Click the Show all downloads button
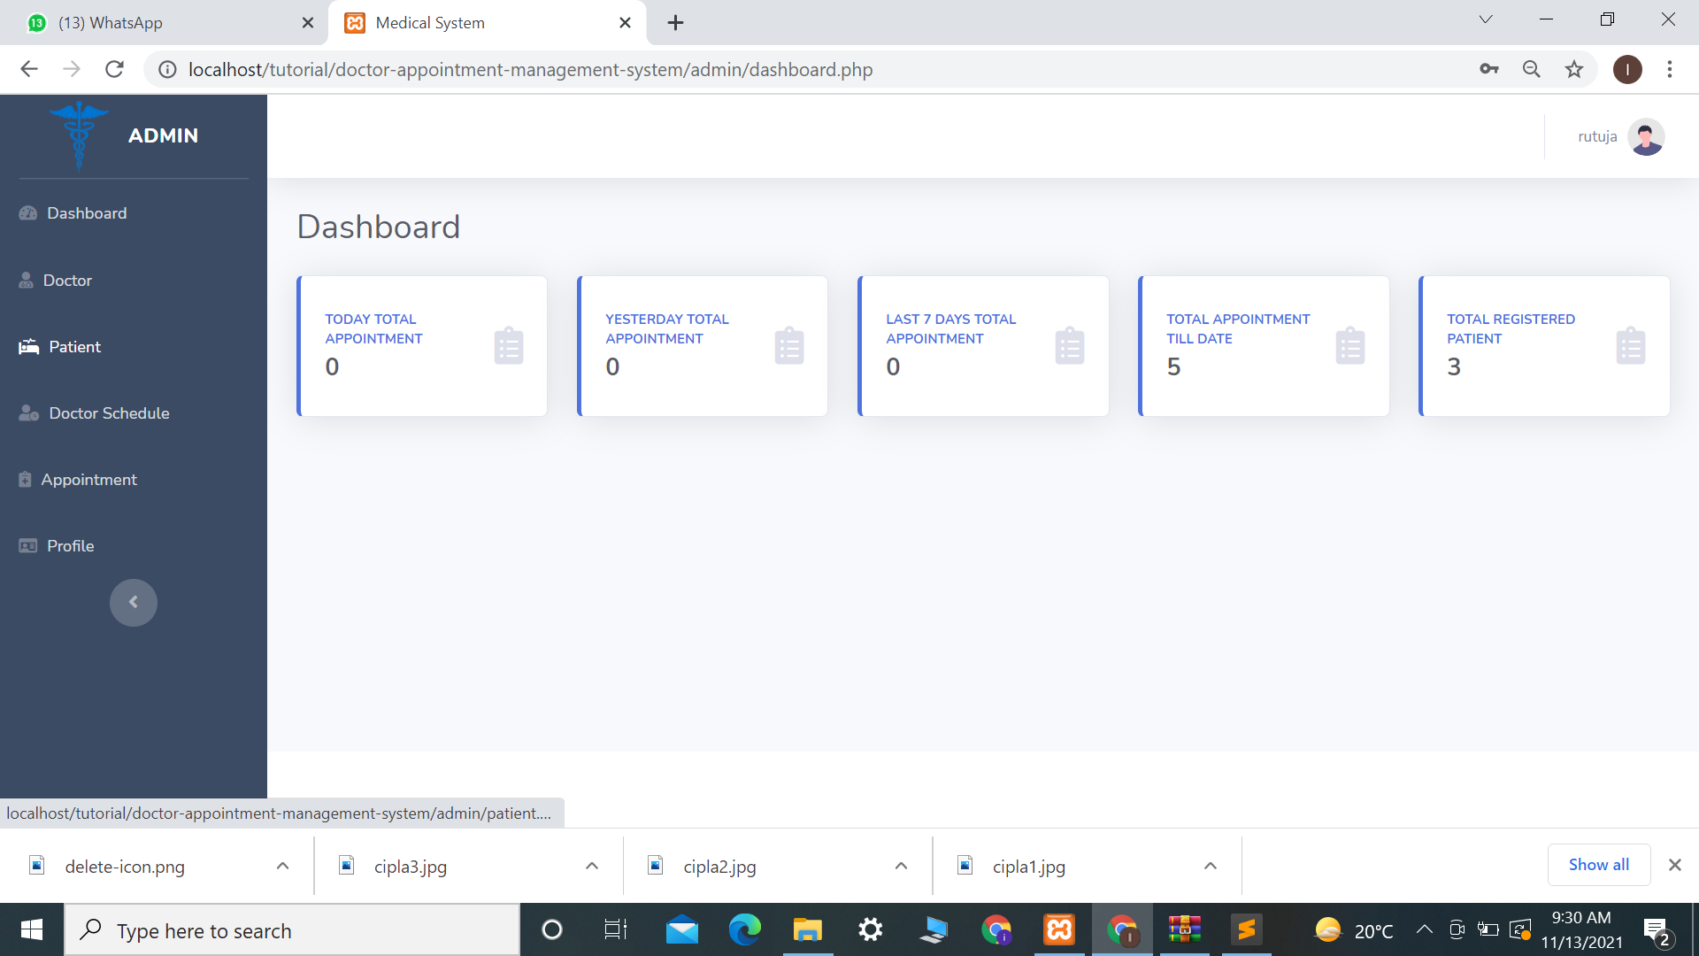The image size is (1699, 956). point(1597,864)
